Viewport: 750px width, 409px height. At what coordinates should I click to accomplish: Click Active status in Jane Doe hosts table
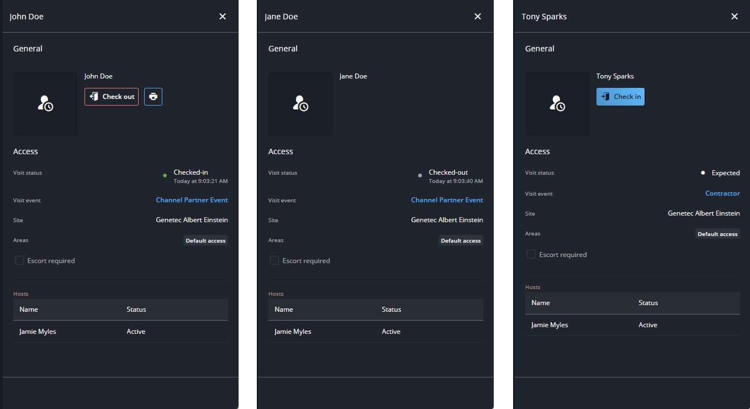[x=391, y=332]
